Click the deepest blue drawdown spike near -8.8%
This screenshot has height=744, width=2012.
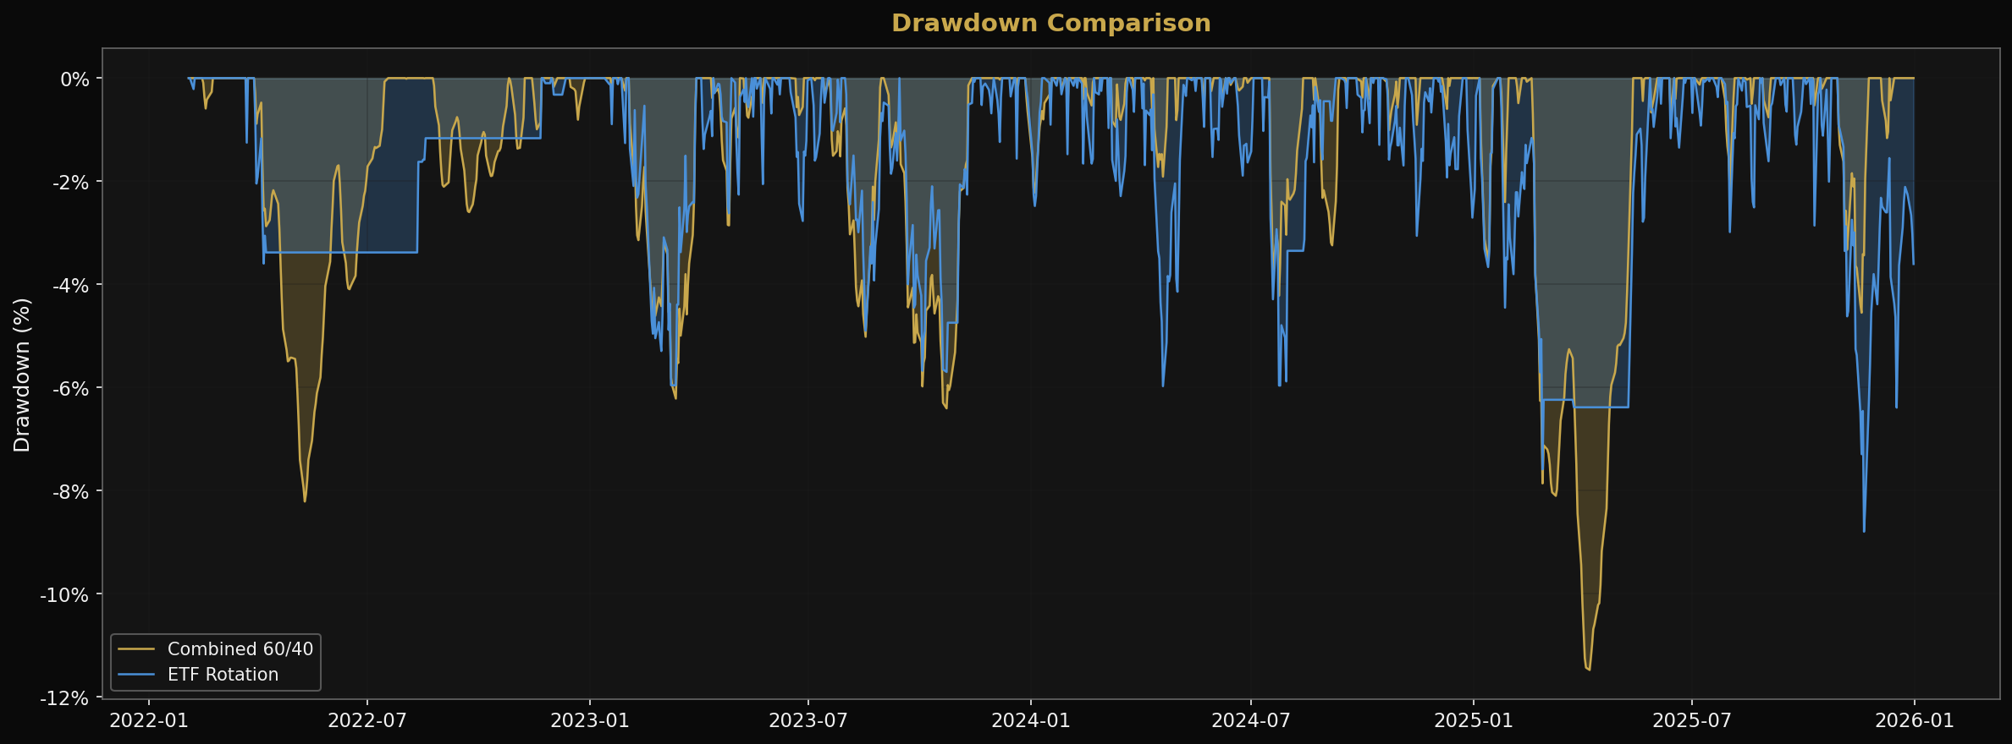pos(1864,531)
